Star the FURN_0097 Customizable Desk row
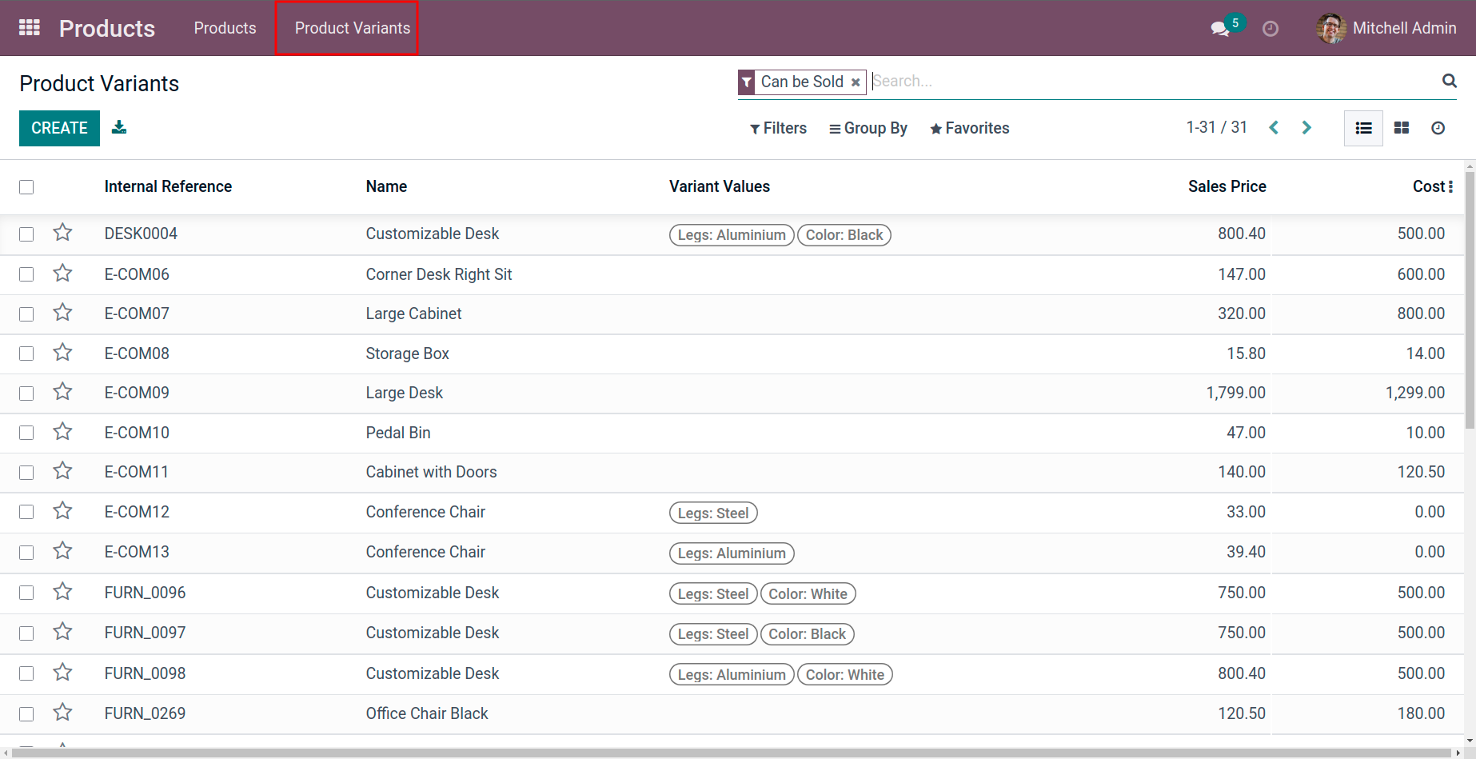 tap(62, 632)
